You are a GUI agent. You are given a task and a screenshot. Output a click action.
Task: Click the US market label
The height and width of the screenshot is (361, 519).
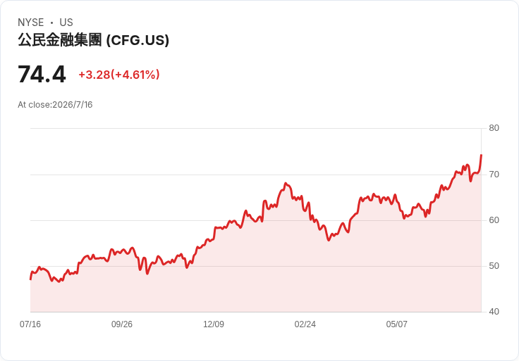66,23
